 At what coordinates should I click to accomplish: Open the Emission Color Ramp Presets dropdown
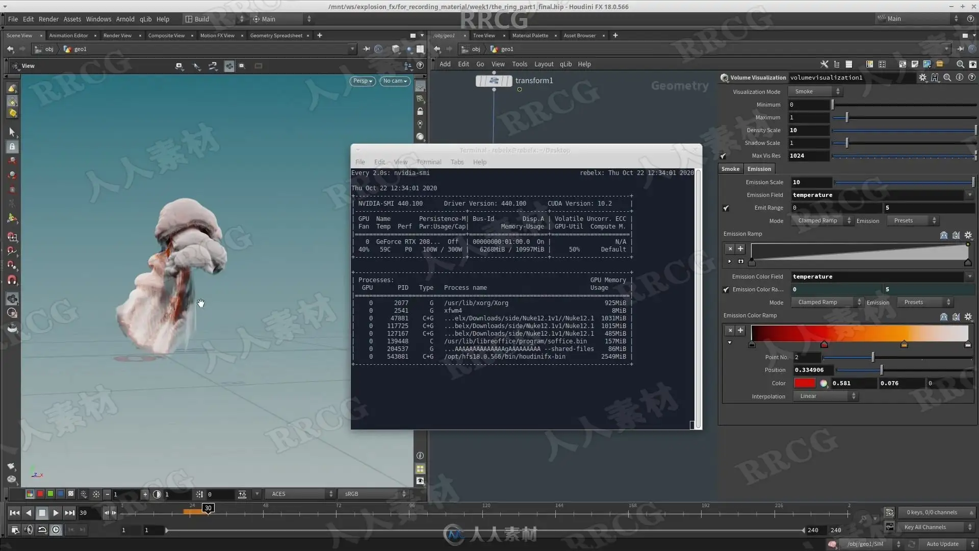(924, 303)
